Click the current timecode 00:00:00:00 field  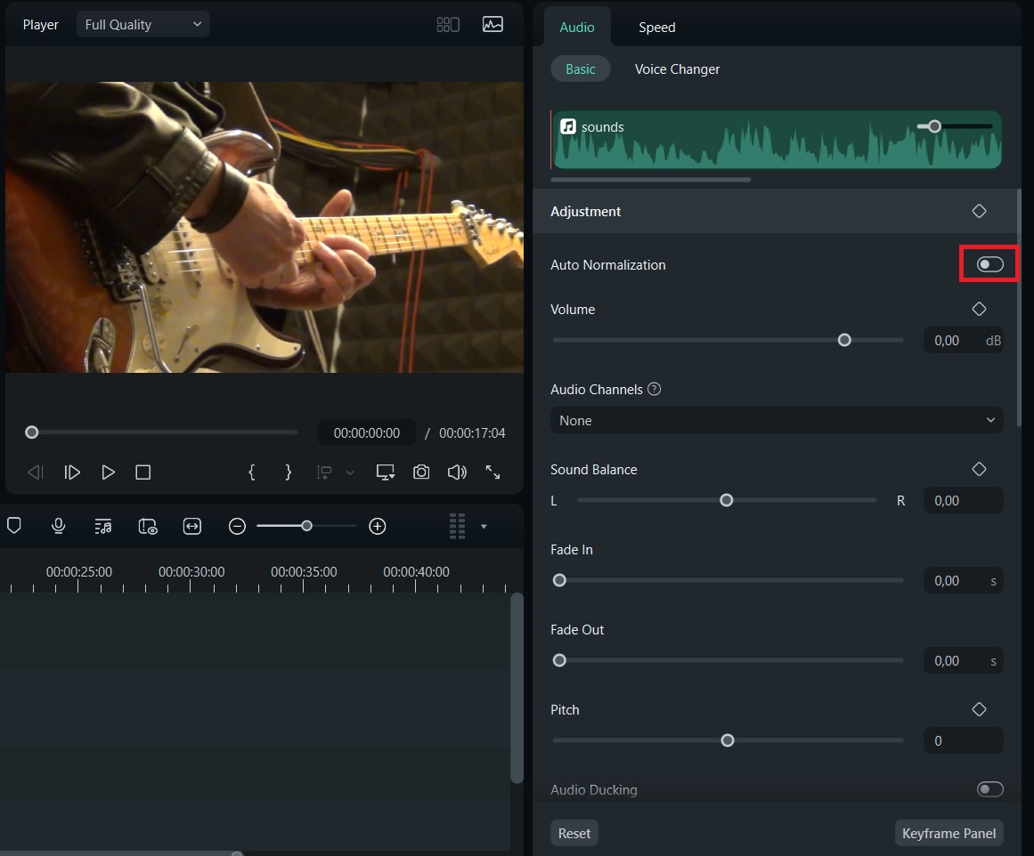tap(367, 433)
